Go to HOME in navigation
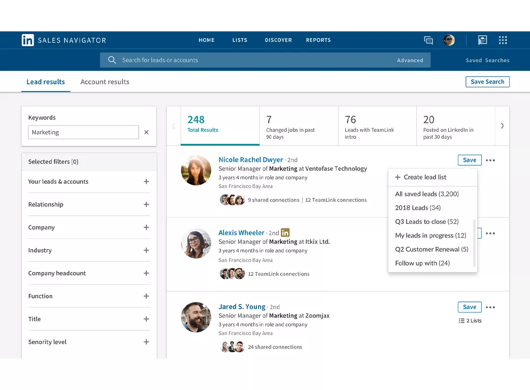This screenshot has height=390, width=530. (x=207, y=40)
